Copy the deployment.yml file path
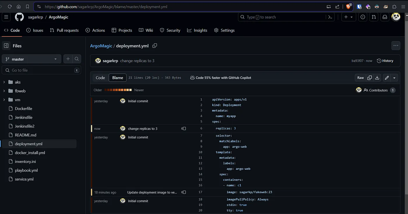The image size is (408, 214). pyautogui.click(x=155, y=46)
